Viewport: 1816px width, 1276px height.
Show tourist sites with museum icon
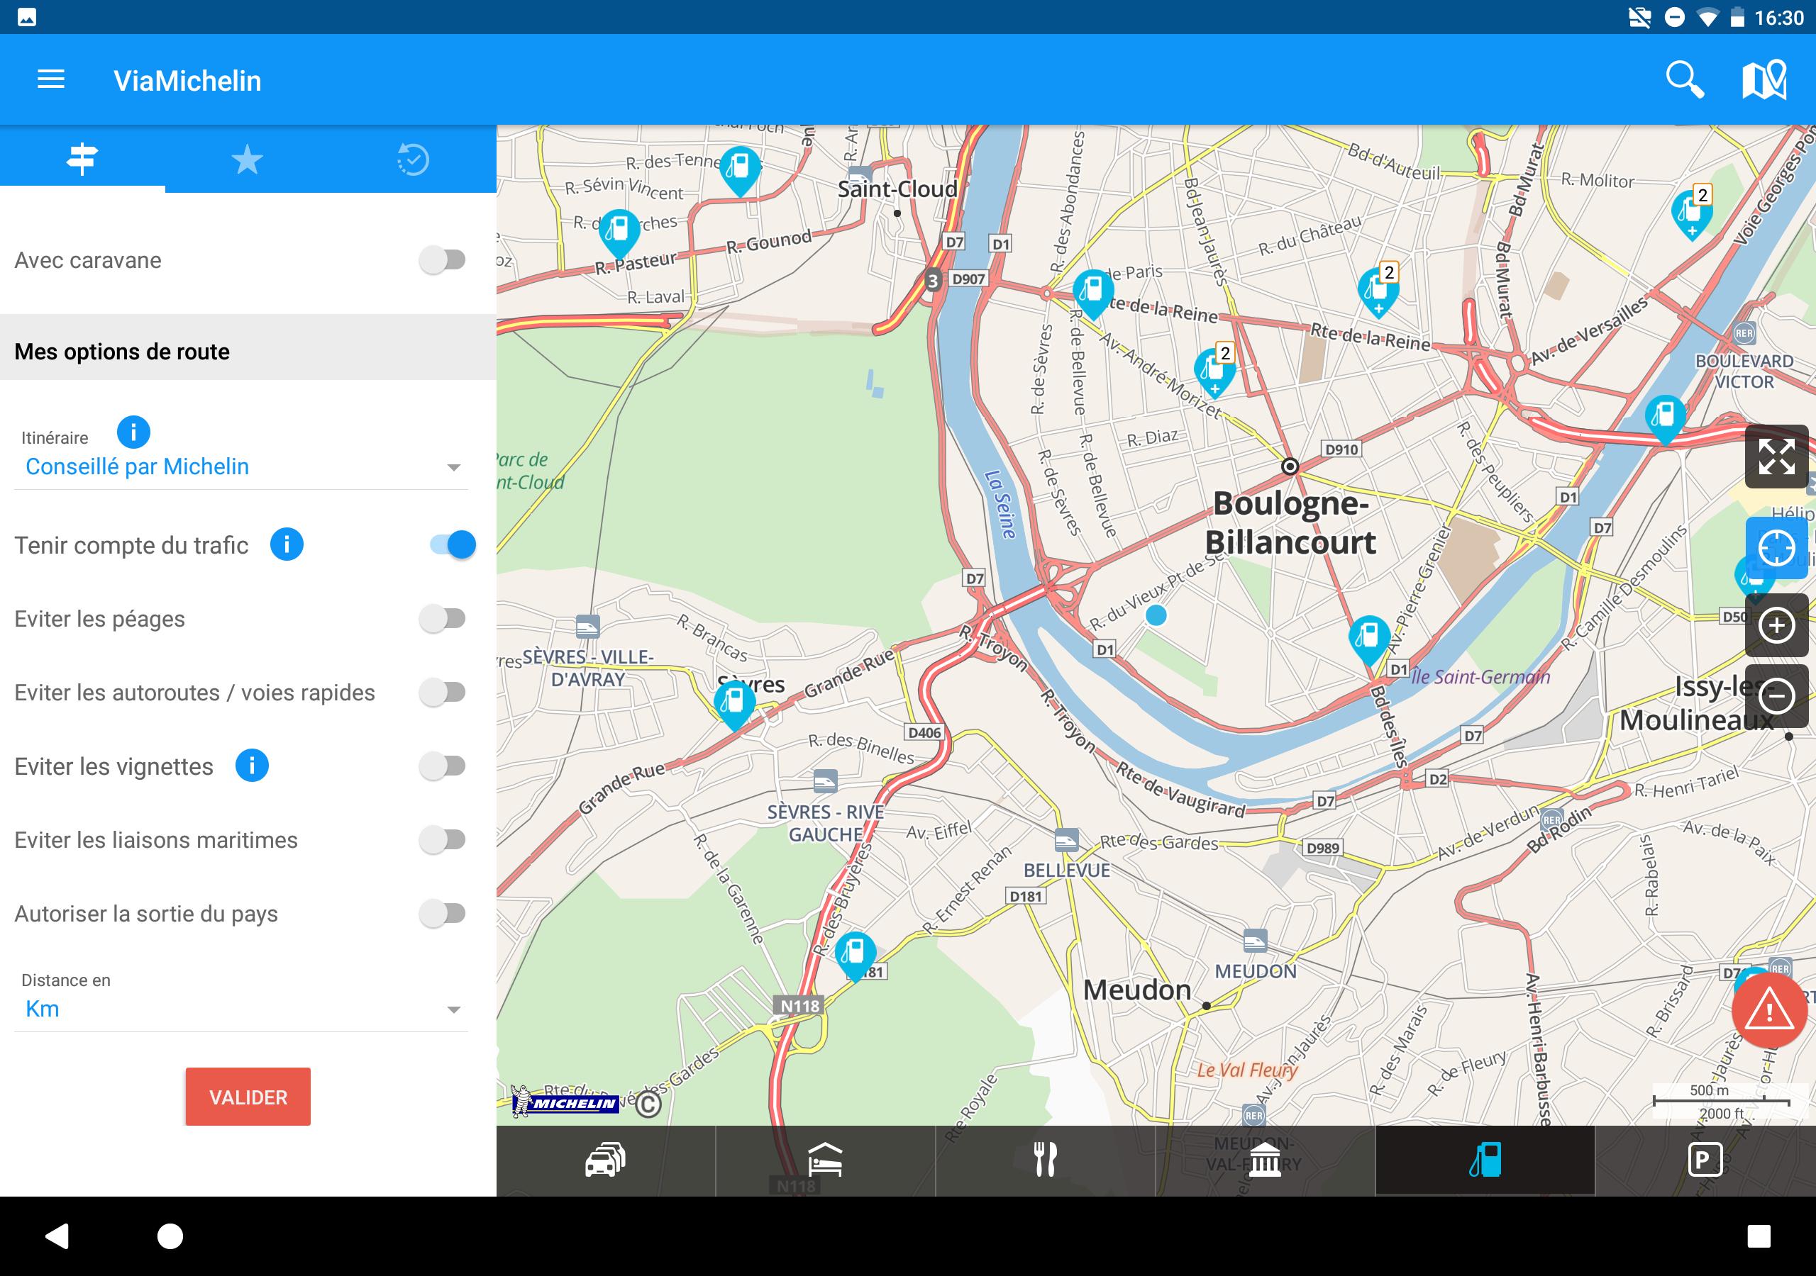point(1265,1160)
